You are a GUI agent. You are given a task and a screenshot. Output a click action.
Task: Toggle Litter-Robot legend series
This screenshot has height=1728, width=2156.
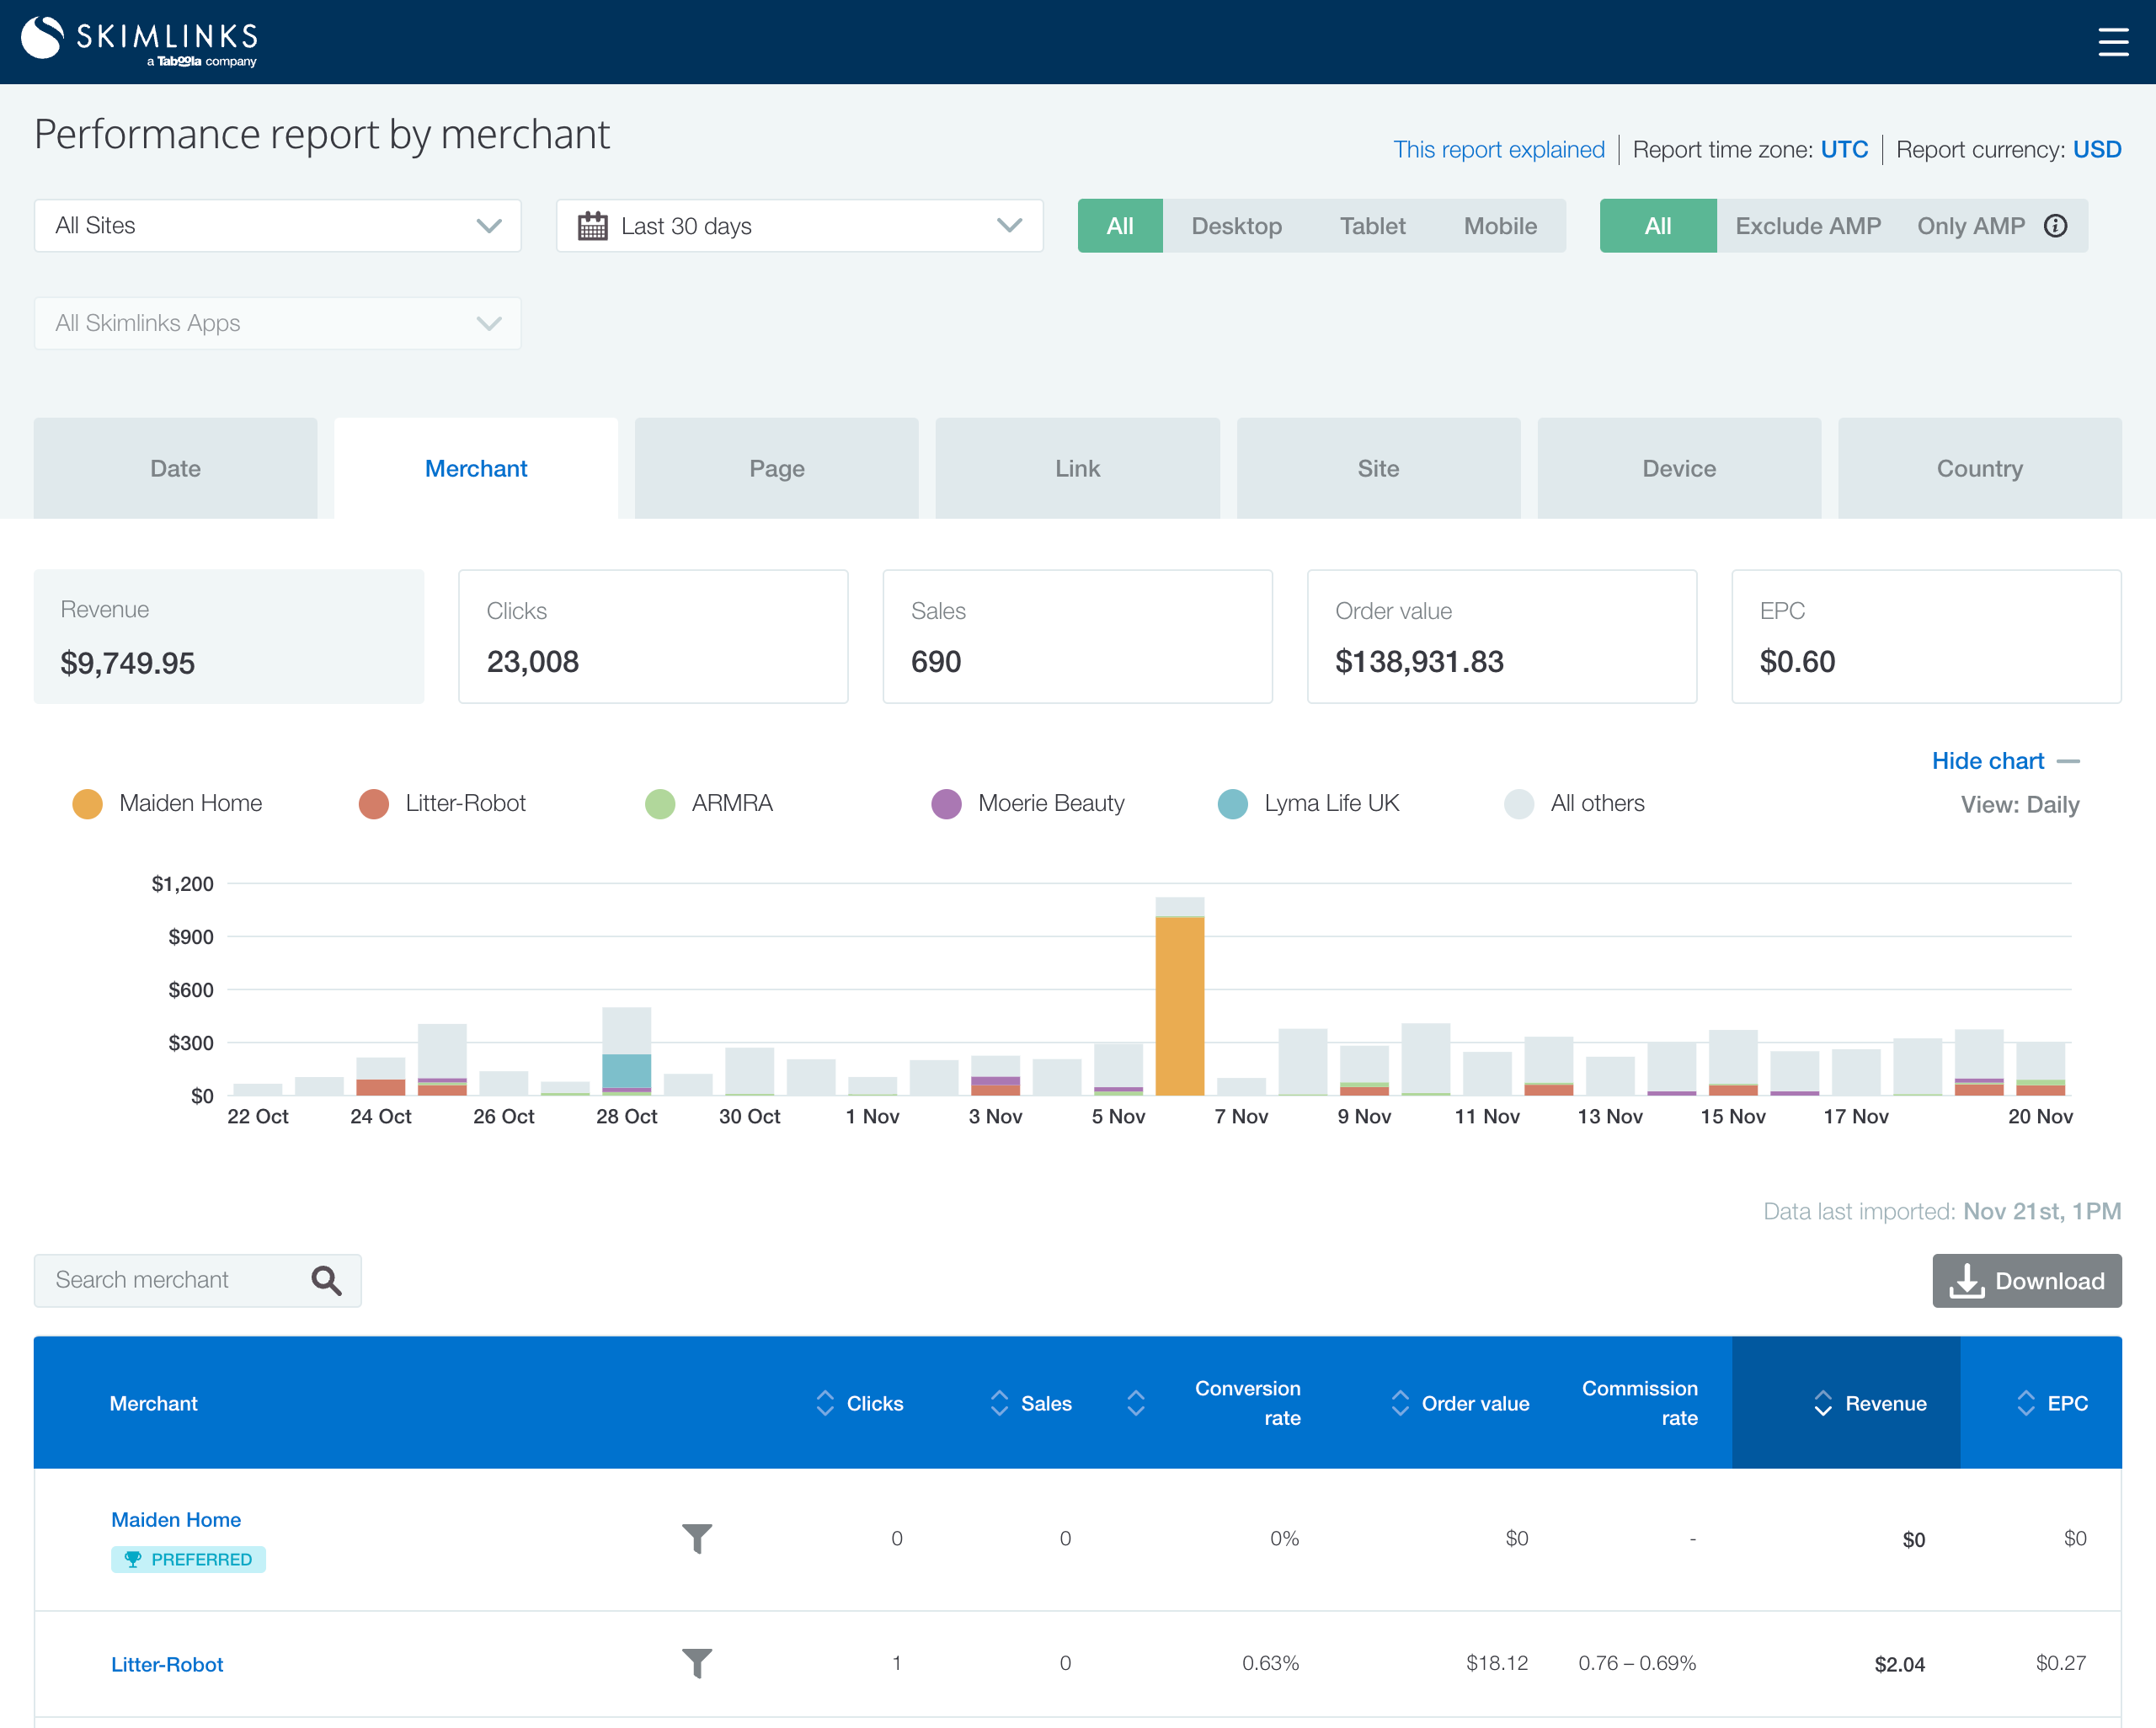(x=442, y=803)
